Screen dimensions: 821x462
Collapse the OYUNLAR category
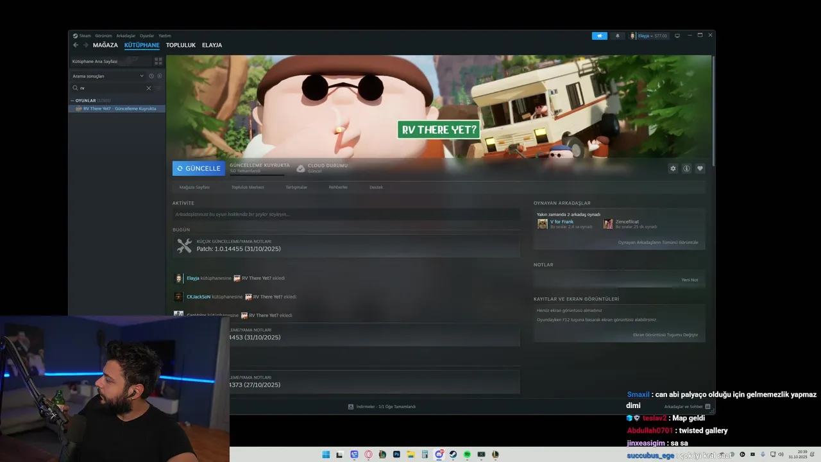coord(72,101)
